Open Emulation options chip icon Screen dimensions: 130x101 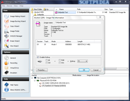(7, 73)
